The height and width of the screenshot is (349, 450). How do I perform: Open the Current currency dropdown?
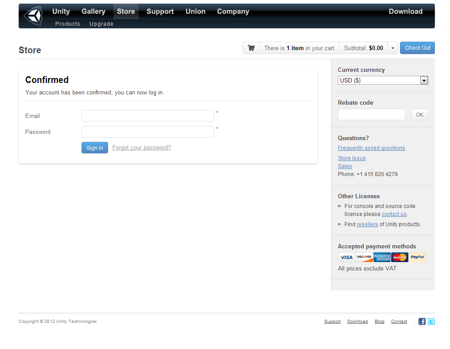383,80
